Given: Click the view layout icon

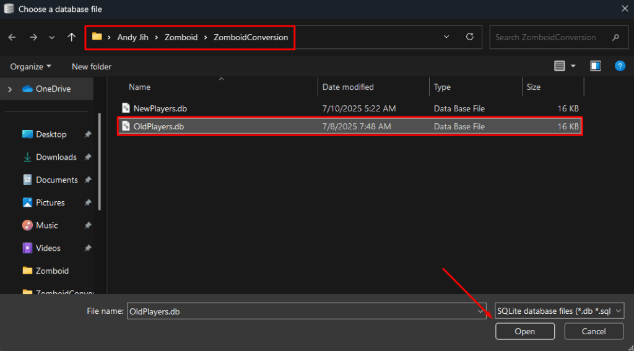Looking at the screenshot, I should click(560, 66).
